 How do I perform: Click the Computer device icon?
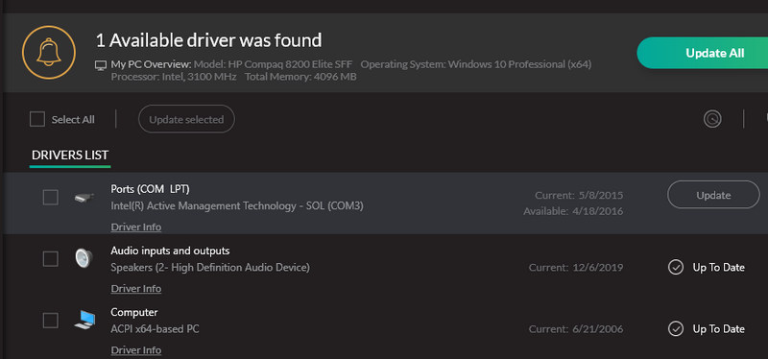(84, 320)
